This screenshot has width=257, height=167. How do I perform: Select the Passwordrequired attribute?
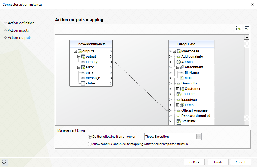point(196,116)
